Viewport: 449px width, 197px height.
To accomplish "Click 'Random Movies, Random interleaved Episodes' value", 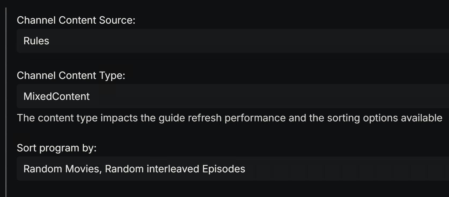I will [x=134, y=169].
